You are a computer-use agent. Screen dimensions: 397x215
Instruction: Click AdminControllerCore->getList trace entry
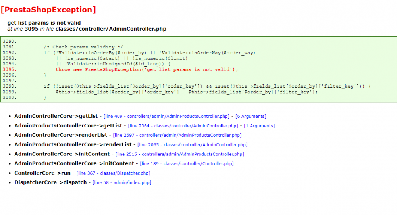click(x=56, y=116)
